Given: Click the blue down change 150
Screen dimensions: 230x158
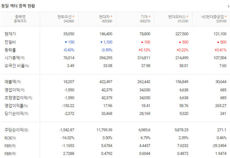Looking at the screenshot, I should click(x=69, y=42).
